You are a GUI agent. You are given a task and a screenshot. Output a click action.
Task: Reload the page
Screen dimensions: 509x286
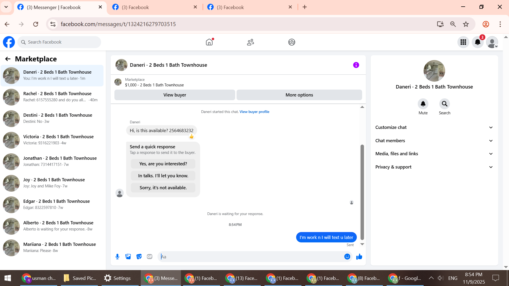pos(36,24)
